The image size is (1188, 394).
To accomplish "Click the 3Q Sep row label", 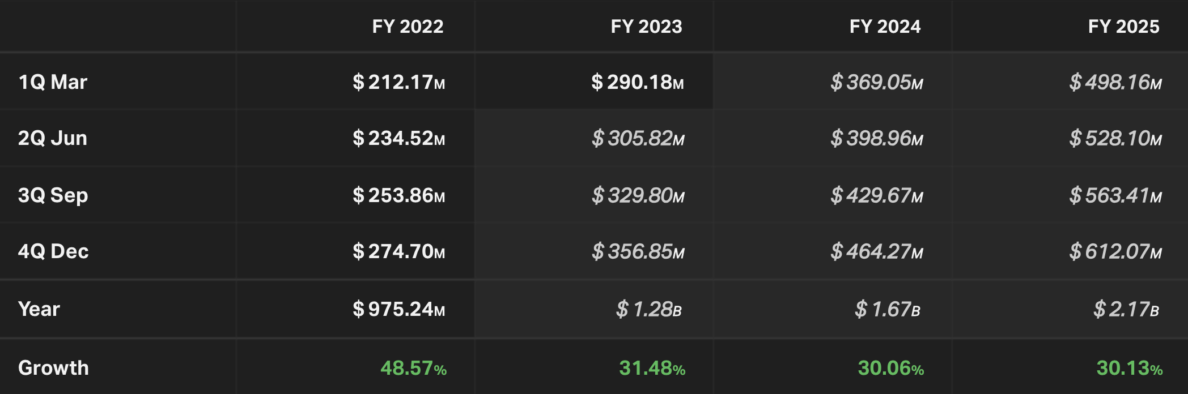I will (x=53, y=195).
